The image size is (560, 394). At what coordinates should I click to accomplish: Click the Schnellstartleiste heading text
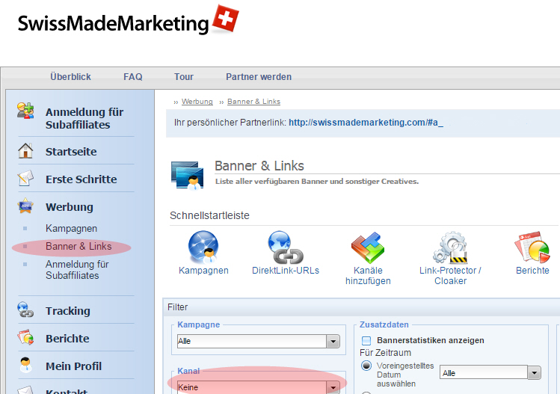click(x=209, y=215)
